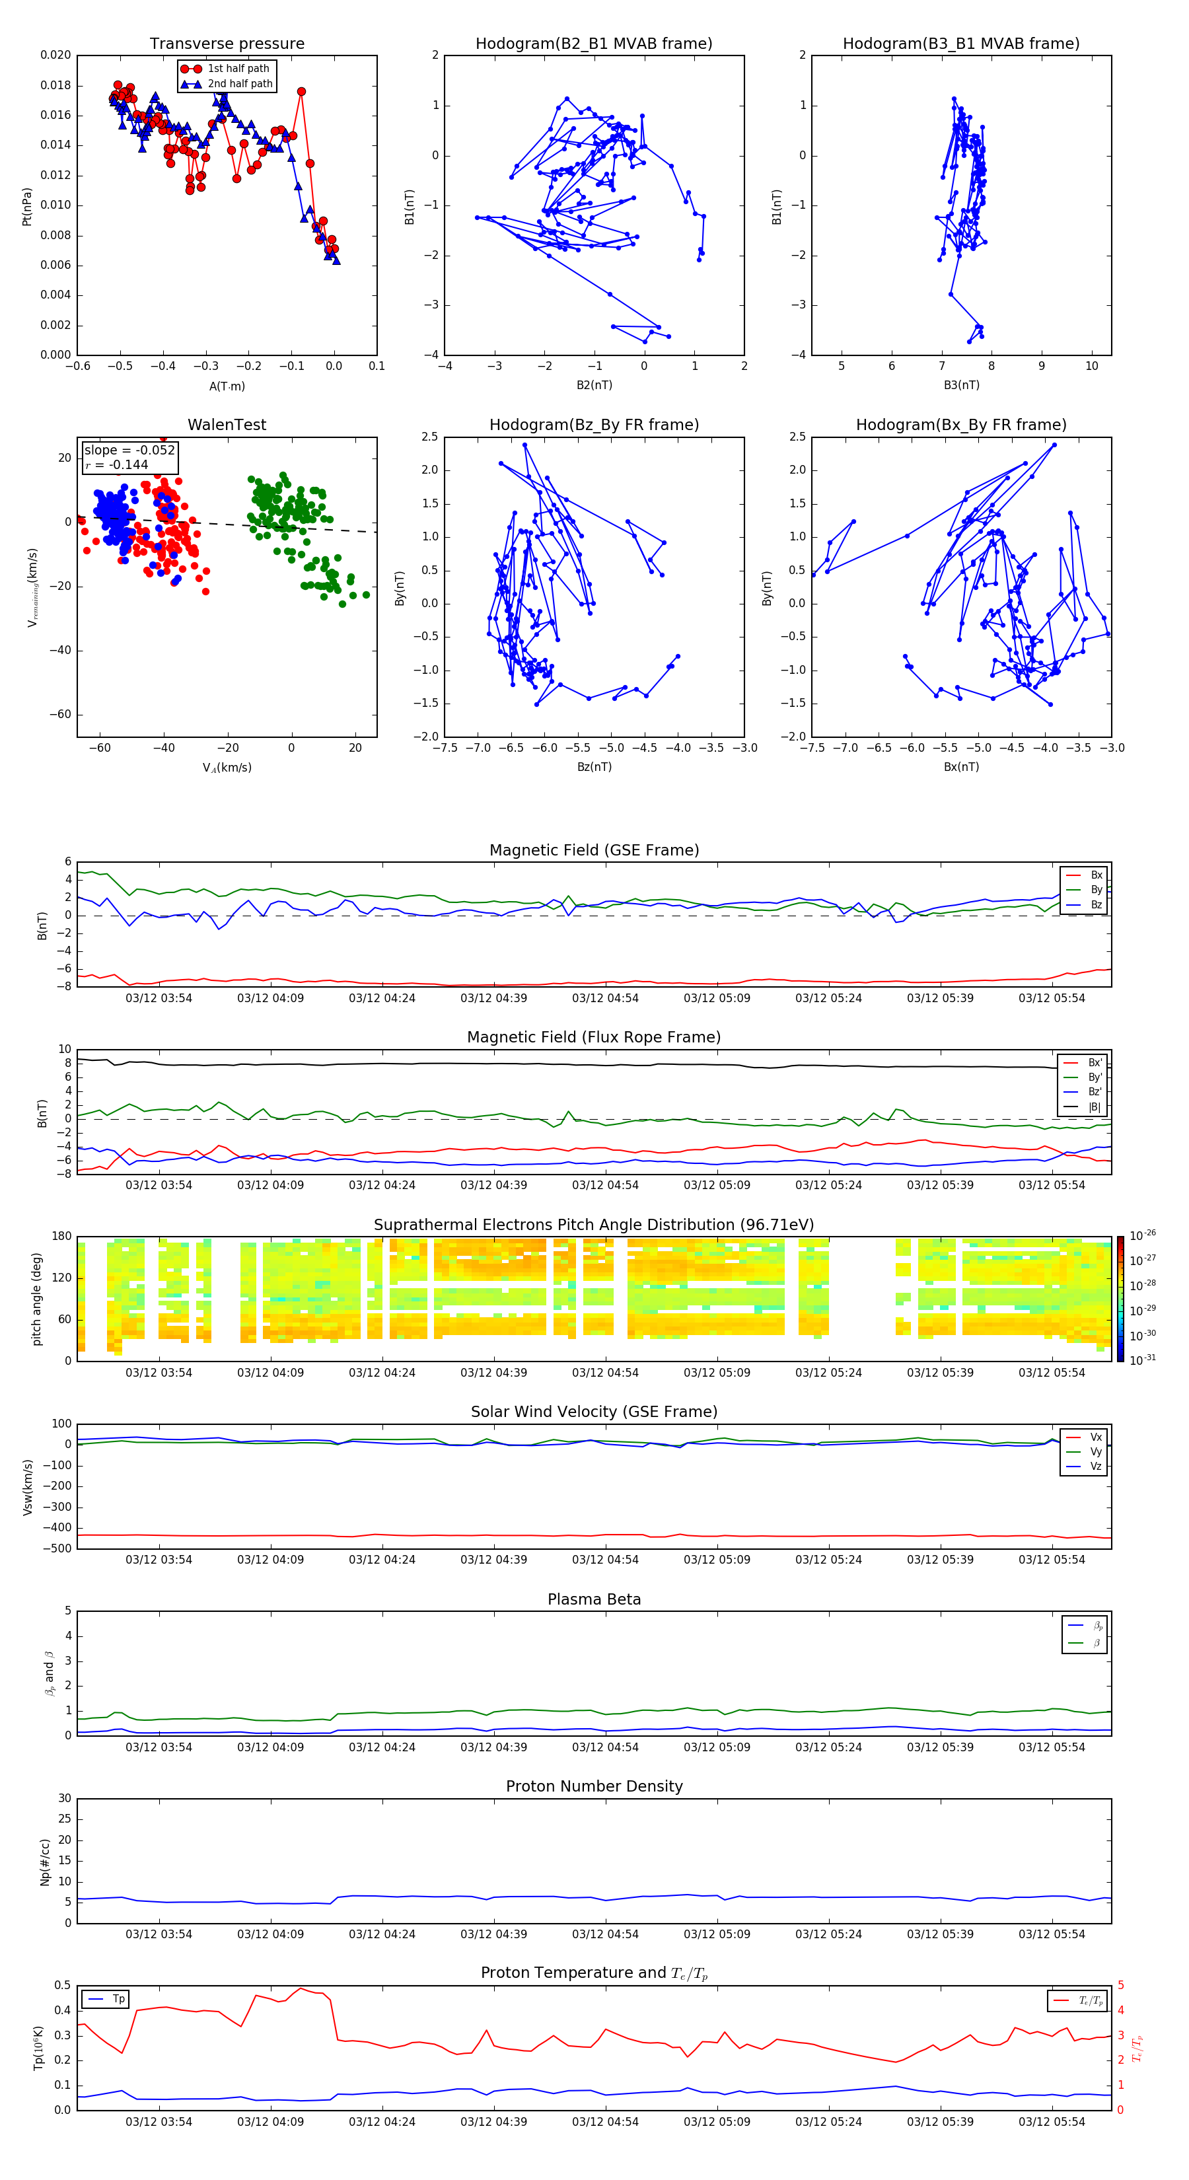Click the red Te/Tp right-axis label
Viewport: 1189px width, 2180px height.
point(1137,2048)
